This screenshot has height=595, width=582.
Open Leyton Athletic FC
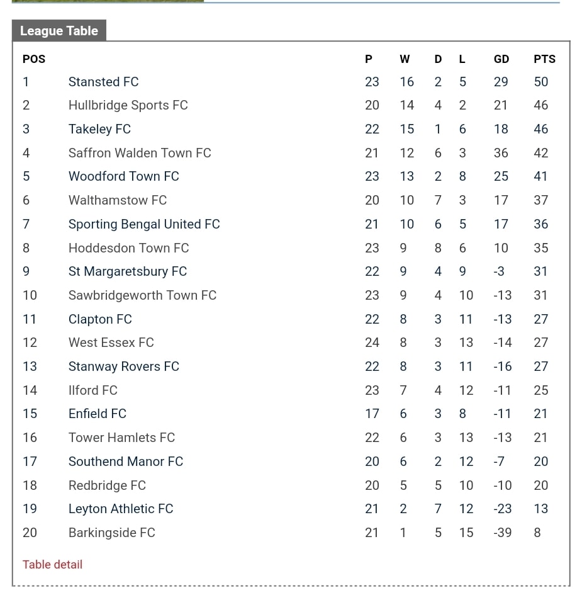[x=121, y=509]
